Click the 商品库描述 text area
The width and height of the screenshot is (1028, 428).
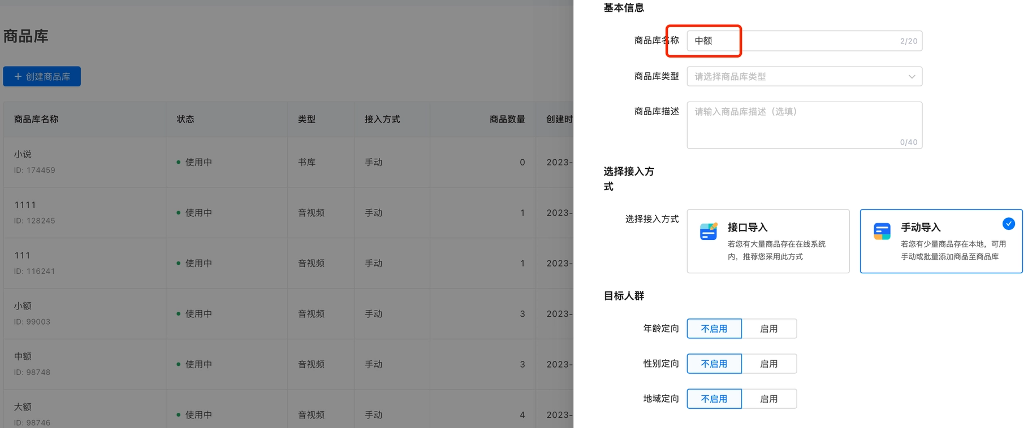(804, 125)
